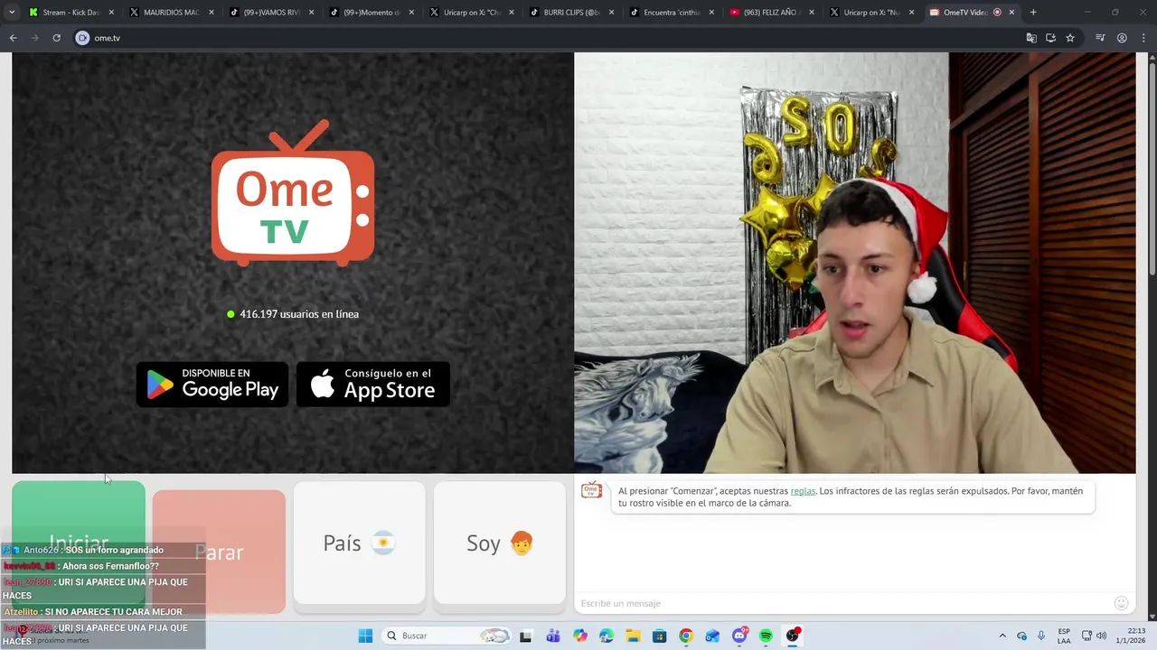The image size is (1157, 650).
Task: Click the install app icon in the address bar
Action: coord(1050,38)
